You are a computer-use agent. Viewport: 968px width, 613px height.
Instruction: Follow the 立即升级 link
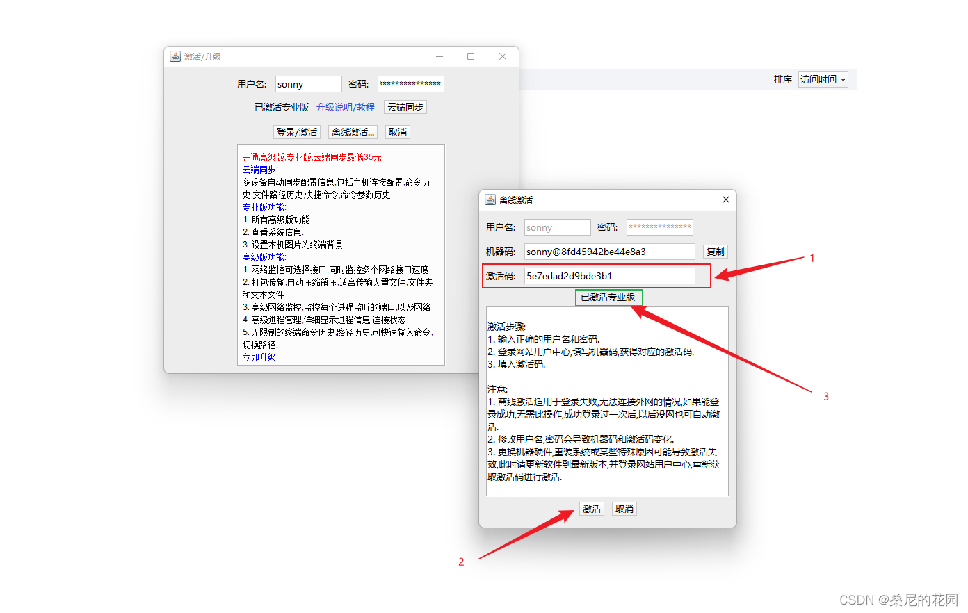coord(259,357)
